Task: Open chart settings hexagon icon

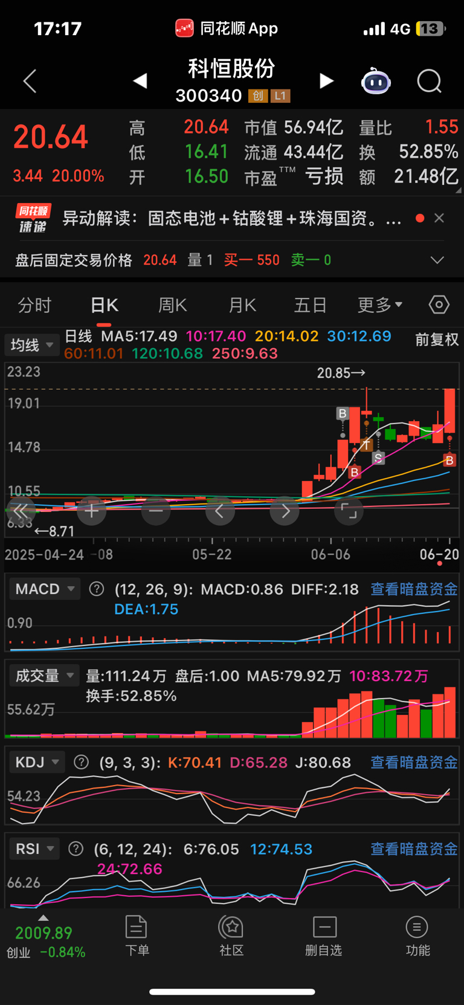Action: coord(439,305)
